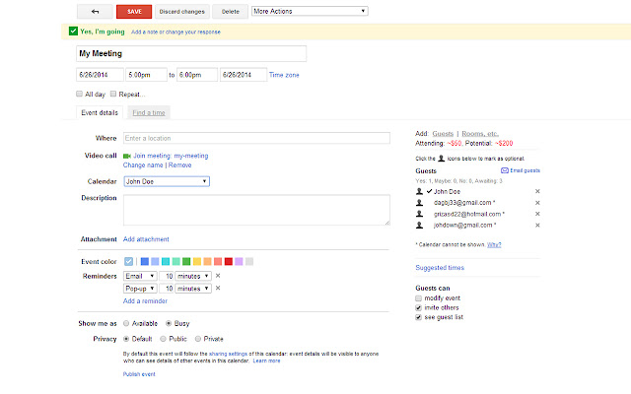The height and width of the screenshot is (394, 631).
Task: Choose the yellow event color swatch
Action: pyautogui.click(x=197, y=262)
